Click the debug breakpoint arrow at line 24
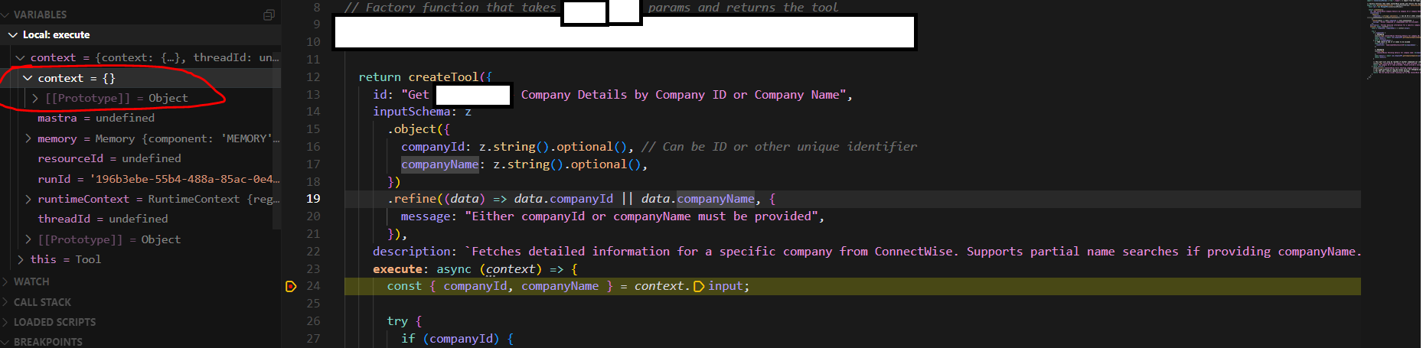The width and height of the screenshot is (1423, 348). tap(291, 286)
